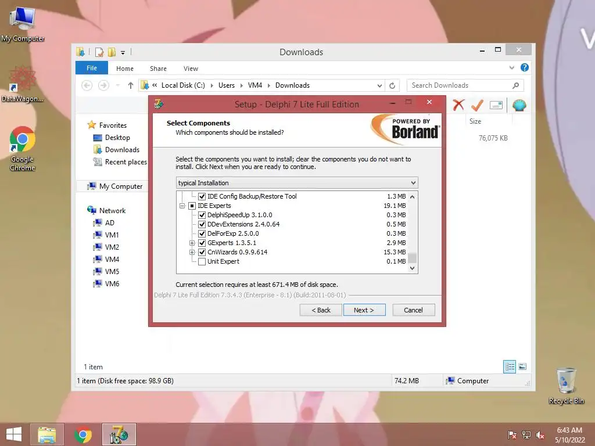
Task: Expand the Users breadcrumb arrow
Action: tap(241, 86)
